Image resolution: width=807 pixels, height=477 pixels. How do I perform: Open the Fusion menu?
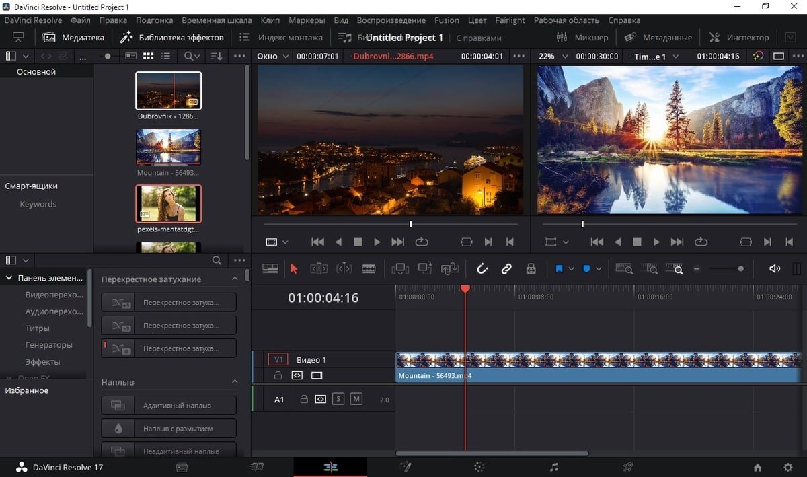click(447, 20)
